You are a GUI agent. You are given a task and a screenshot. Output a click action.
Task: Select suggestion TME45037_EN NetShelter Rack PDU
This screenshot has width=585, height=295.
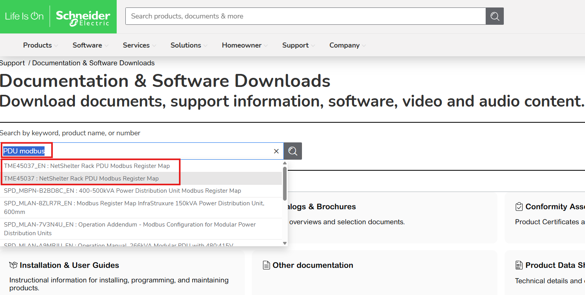pyautogui.click(x=141, y=166)
